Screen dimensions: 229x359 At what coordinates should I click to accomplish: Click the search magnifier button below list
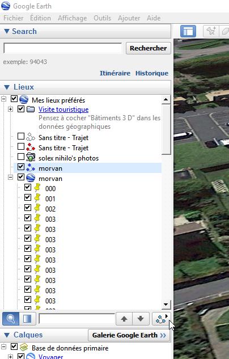tap(11, 319)
